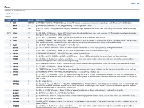144x108 pixels.
Task: Click the 'Drum' page heading
Action: pos(7,7)
